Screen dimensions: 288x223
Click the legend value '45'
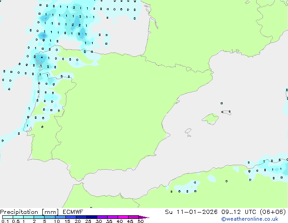coord(130,221)
